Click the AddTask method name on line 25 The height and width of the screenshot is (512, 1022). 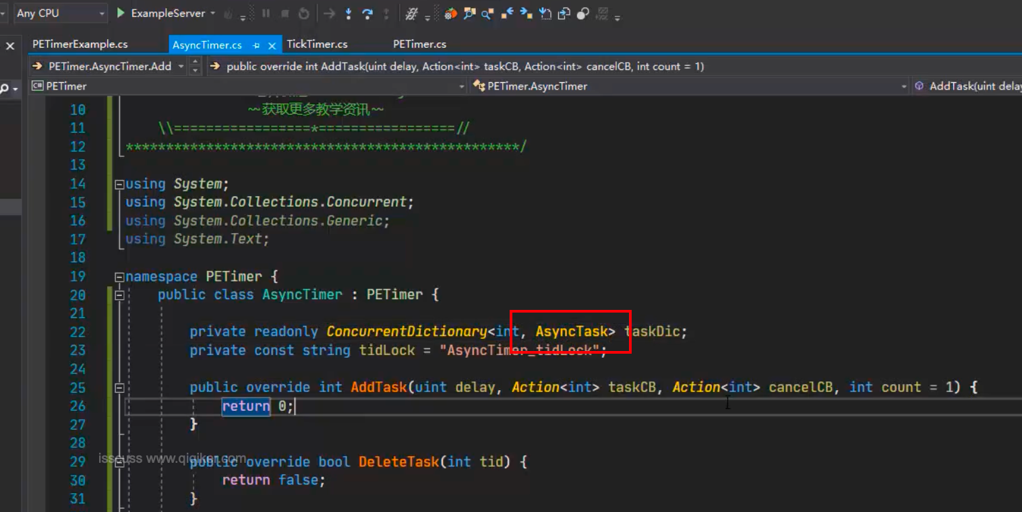click(x=379, y=387)
